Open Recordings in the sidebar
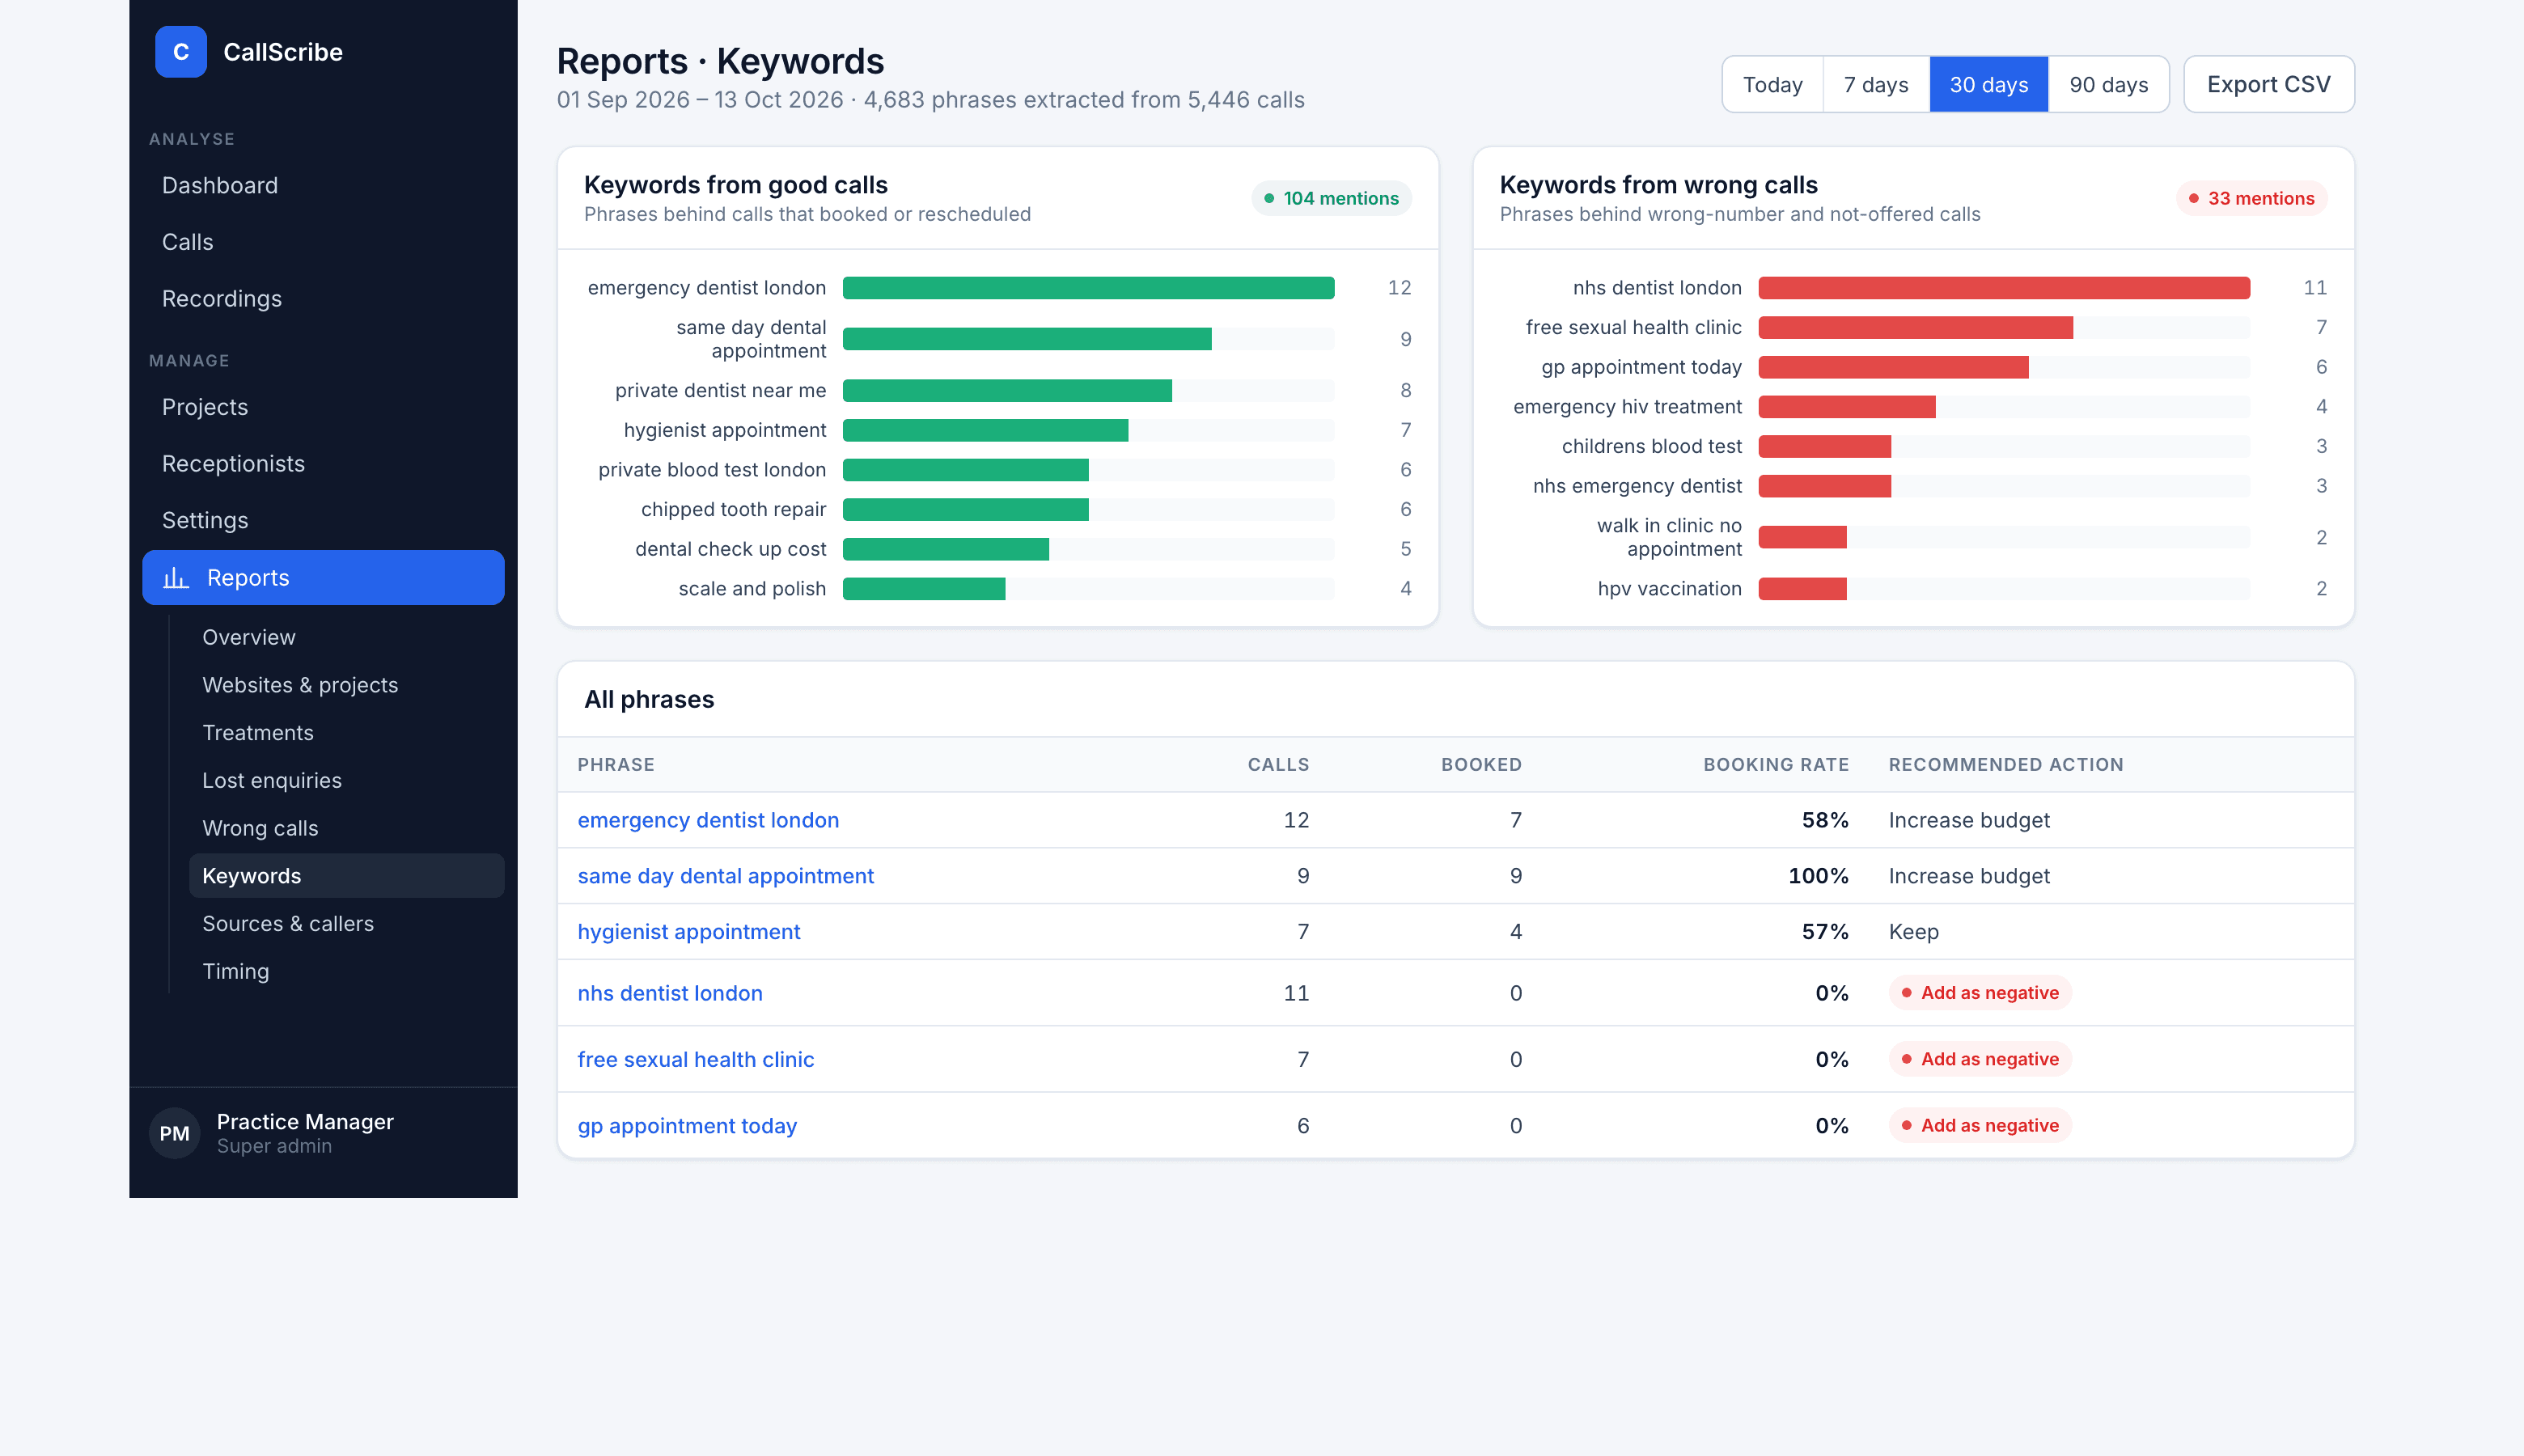This screenshot has width=2524, height=1456. (x=323, y=299)
